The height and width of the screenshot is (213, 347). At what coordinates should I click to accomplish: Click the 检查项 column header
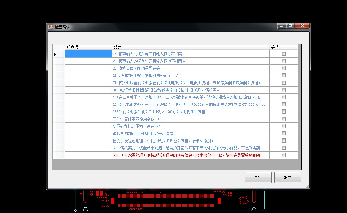pyautogui.click(x=88, y=47)
